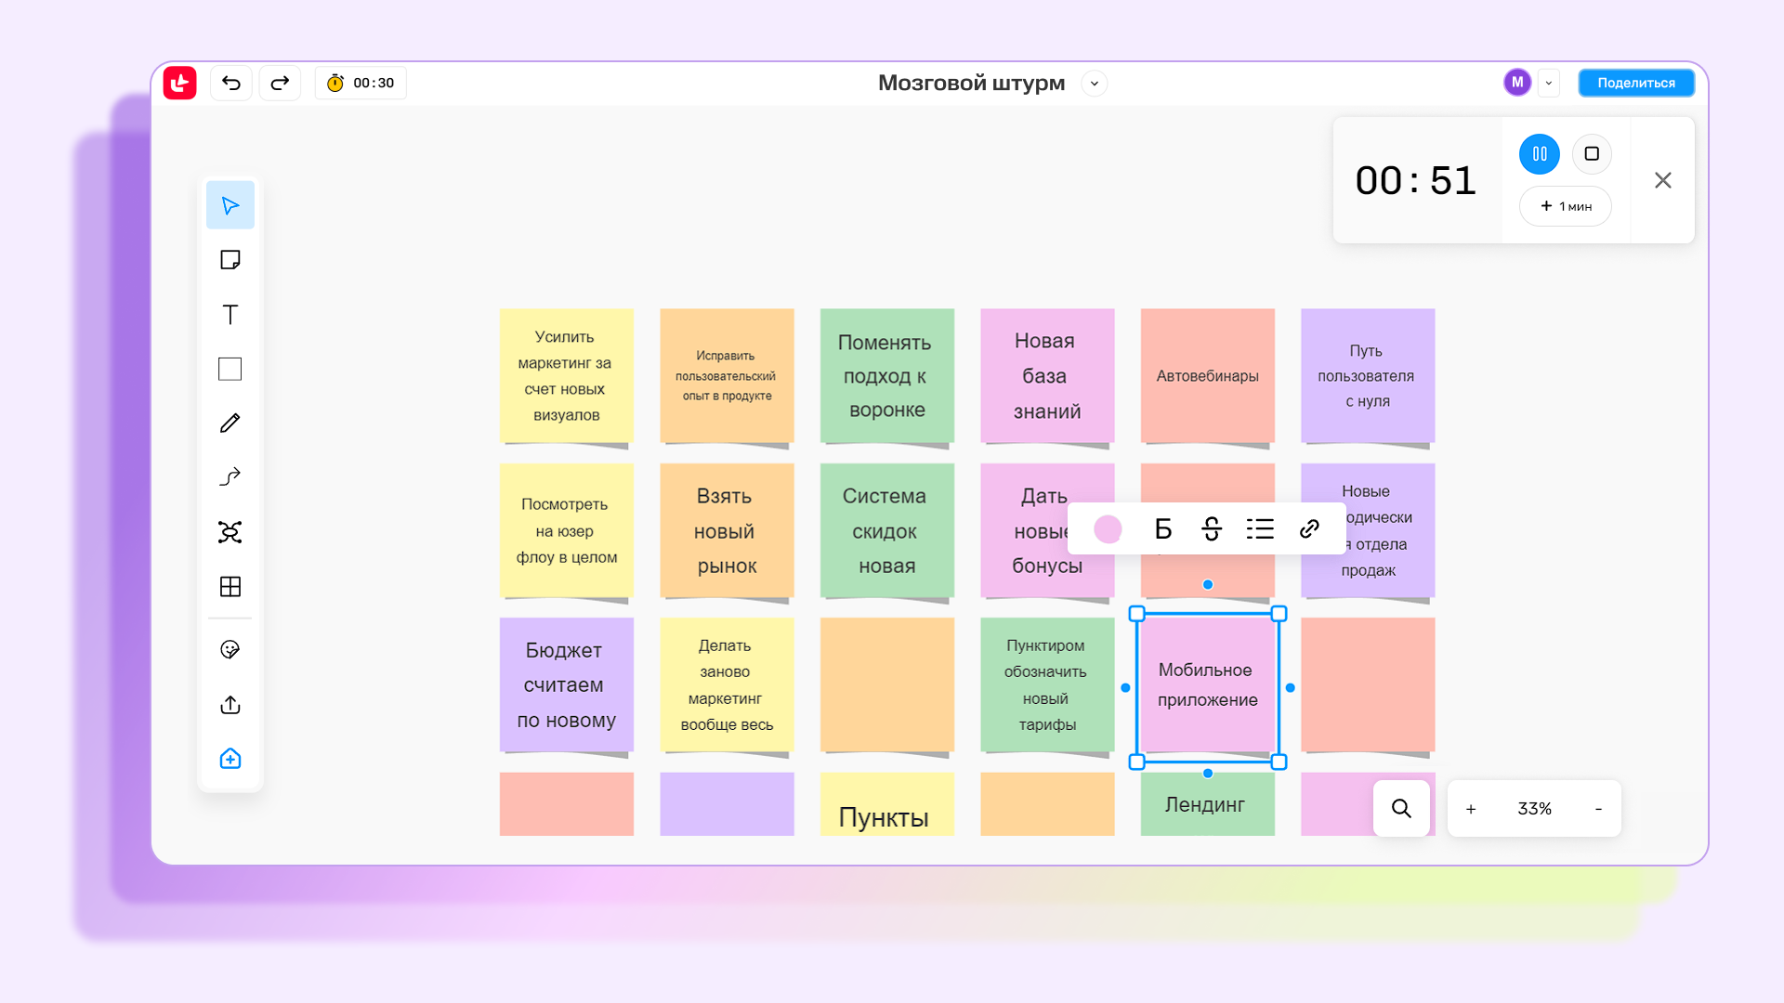
Task: Zoom in with the plus button
Action: click(1471, 809)
